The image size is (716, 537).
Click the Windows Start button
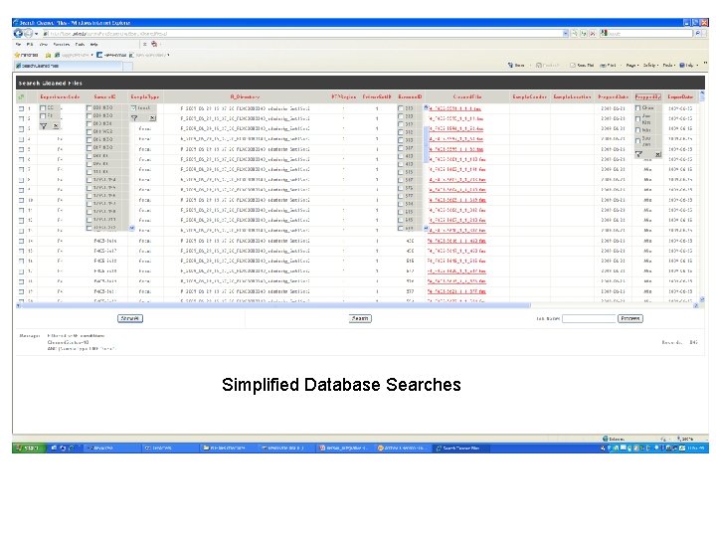[x=29, y=447]
